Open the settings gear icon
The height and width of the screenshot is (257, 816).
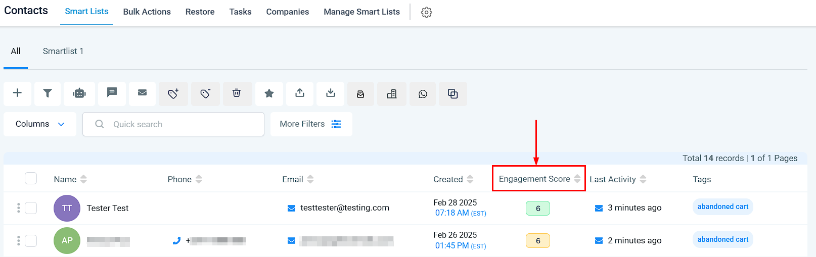pyautogui.click(x=427, y=12)
